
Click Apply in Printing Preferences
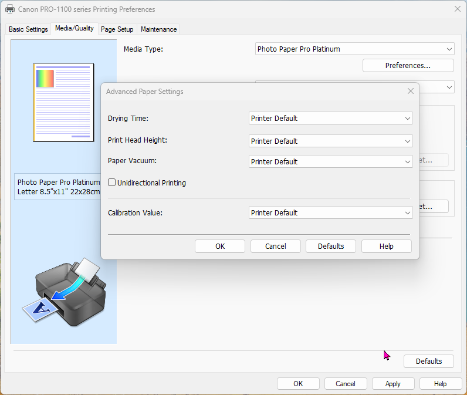(x=392, y=384)
